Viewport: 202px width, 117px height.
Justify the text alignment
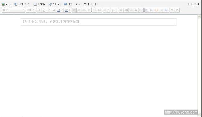click(x=89, y=10)
